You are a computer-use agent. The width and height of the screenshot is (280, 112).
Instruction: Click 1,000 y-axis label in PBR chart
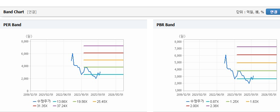178,90
